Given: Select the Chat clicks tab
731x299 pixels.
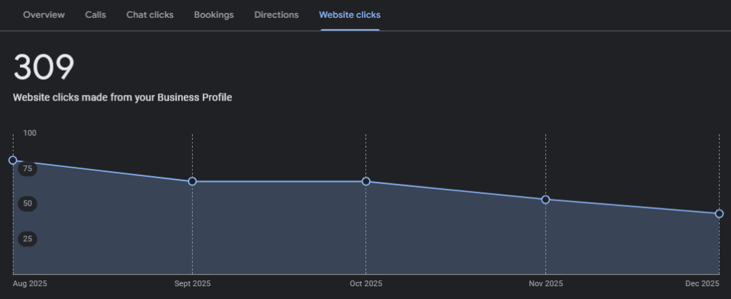Looking at the screenshot, I should 150,15.
